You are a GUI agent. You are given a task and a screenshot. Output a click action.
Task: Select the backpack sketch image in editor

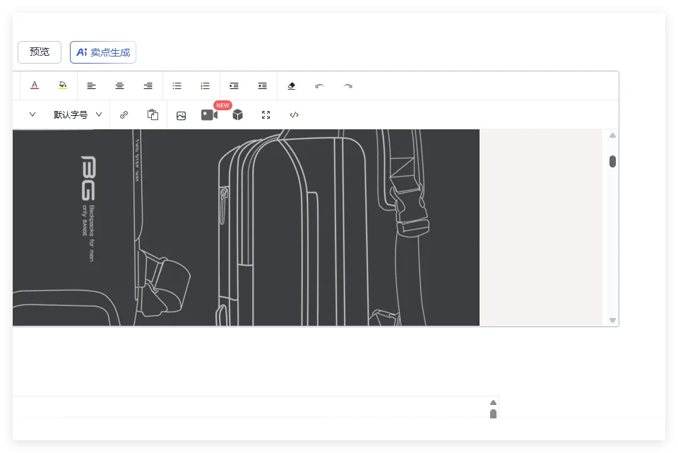(246, 228)
